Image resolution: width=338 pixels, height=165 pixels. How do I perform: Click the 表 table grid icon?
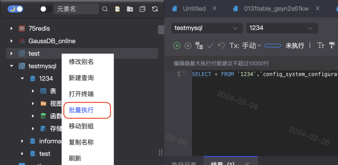pos(43,91)
